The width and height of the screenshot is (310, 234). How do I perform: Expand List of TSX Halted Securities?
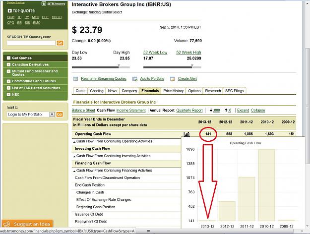8,88
